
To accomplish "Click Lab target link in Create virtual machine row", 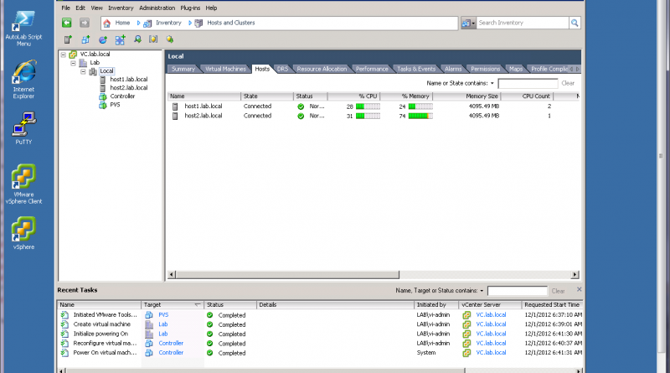I will tap(163, 324).
